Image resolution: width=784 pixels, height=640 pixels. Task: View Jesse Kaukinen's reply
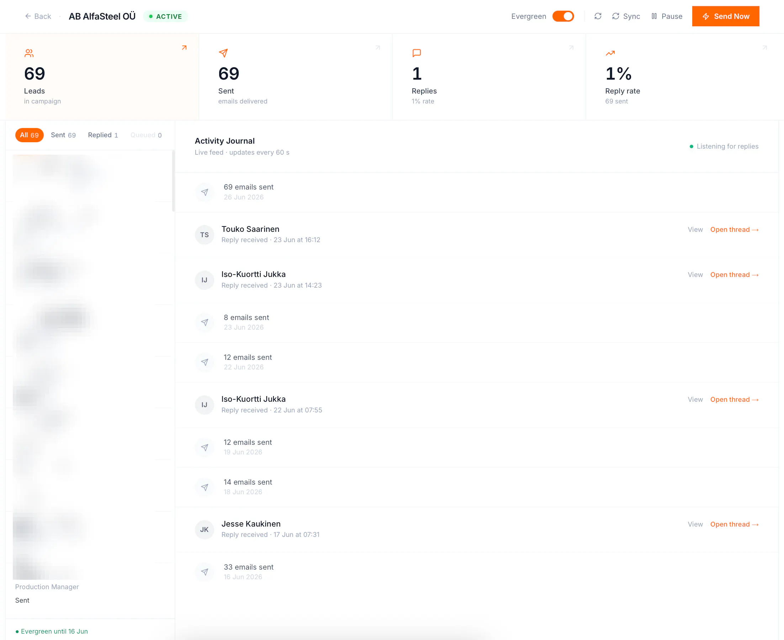point(695,524)
